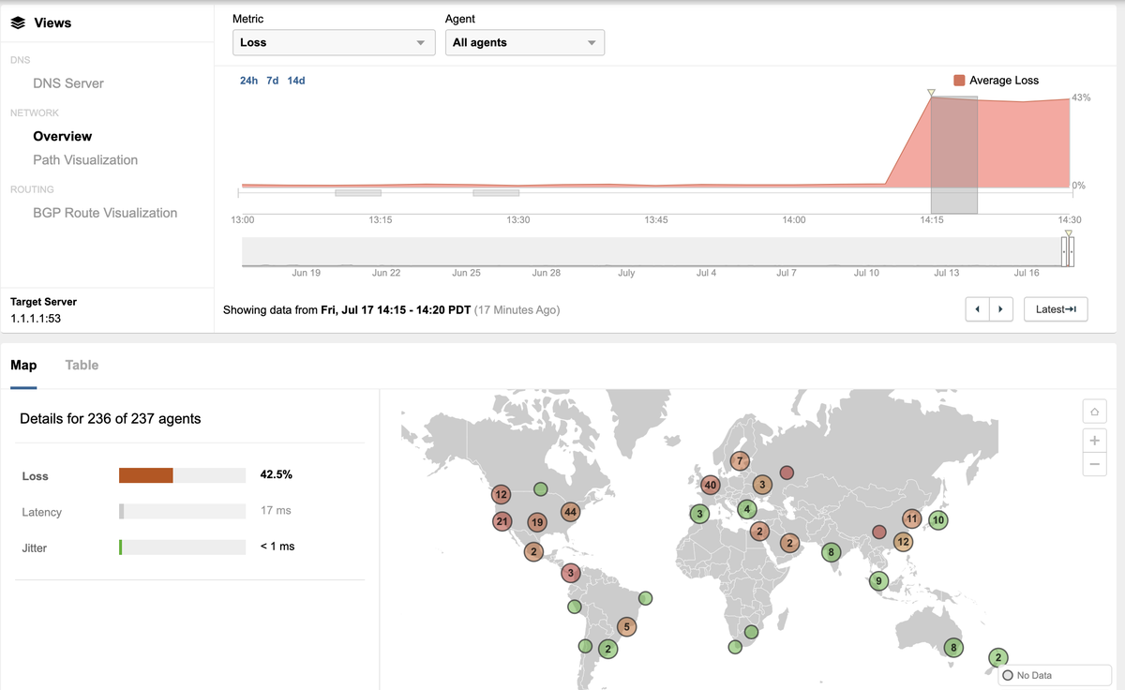Set time range to 24h
Viewport: 1125px width, 690px height.
(248, 81)
